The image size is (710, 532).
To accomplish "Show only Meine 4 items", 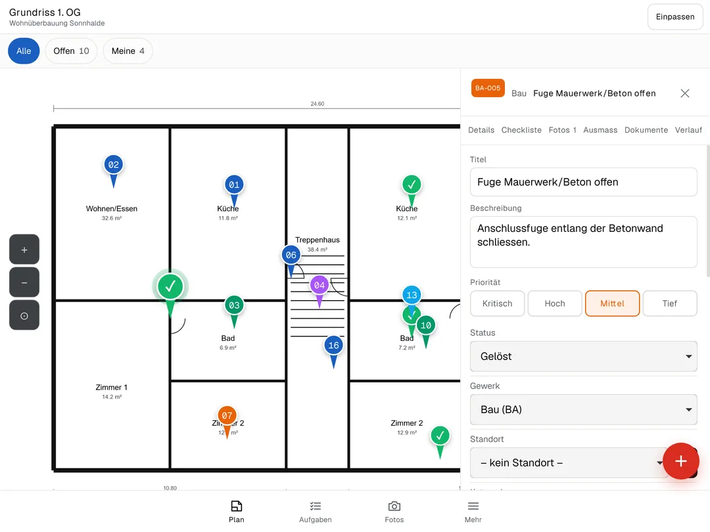I will tap(128, 51).
